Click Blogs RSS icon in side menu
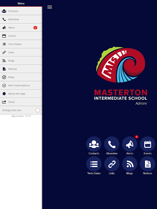 [4, 61]
